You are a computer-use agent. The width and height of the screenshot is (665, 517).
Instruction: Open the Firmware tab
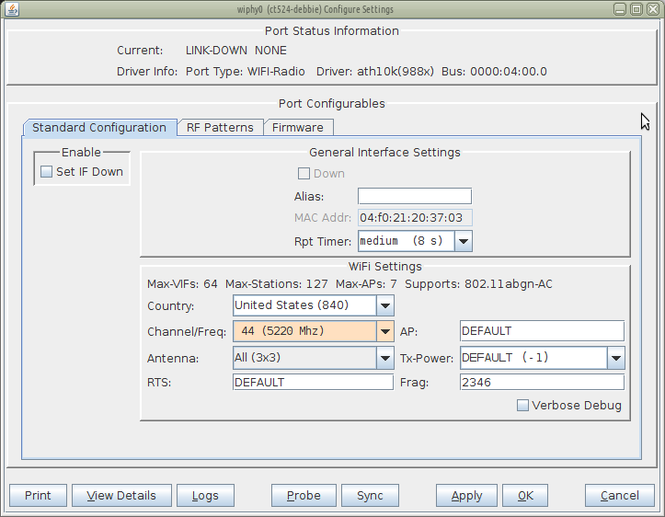pyautogui.click(x=298, y=128)
